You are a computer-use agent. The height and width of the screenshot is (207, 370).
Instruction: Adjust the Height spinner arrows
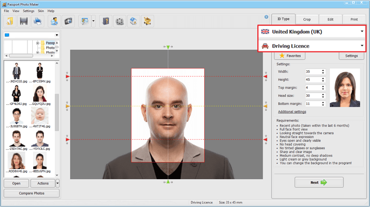[x=323, y=80]
